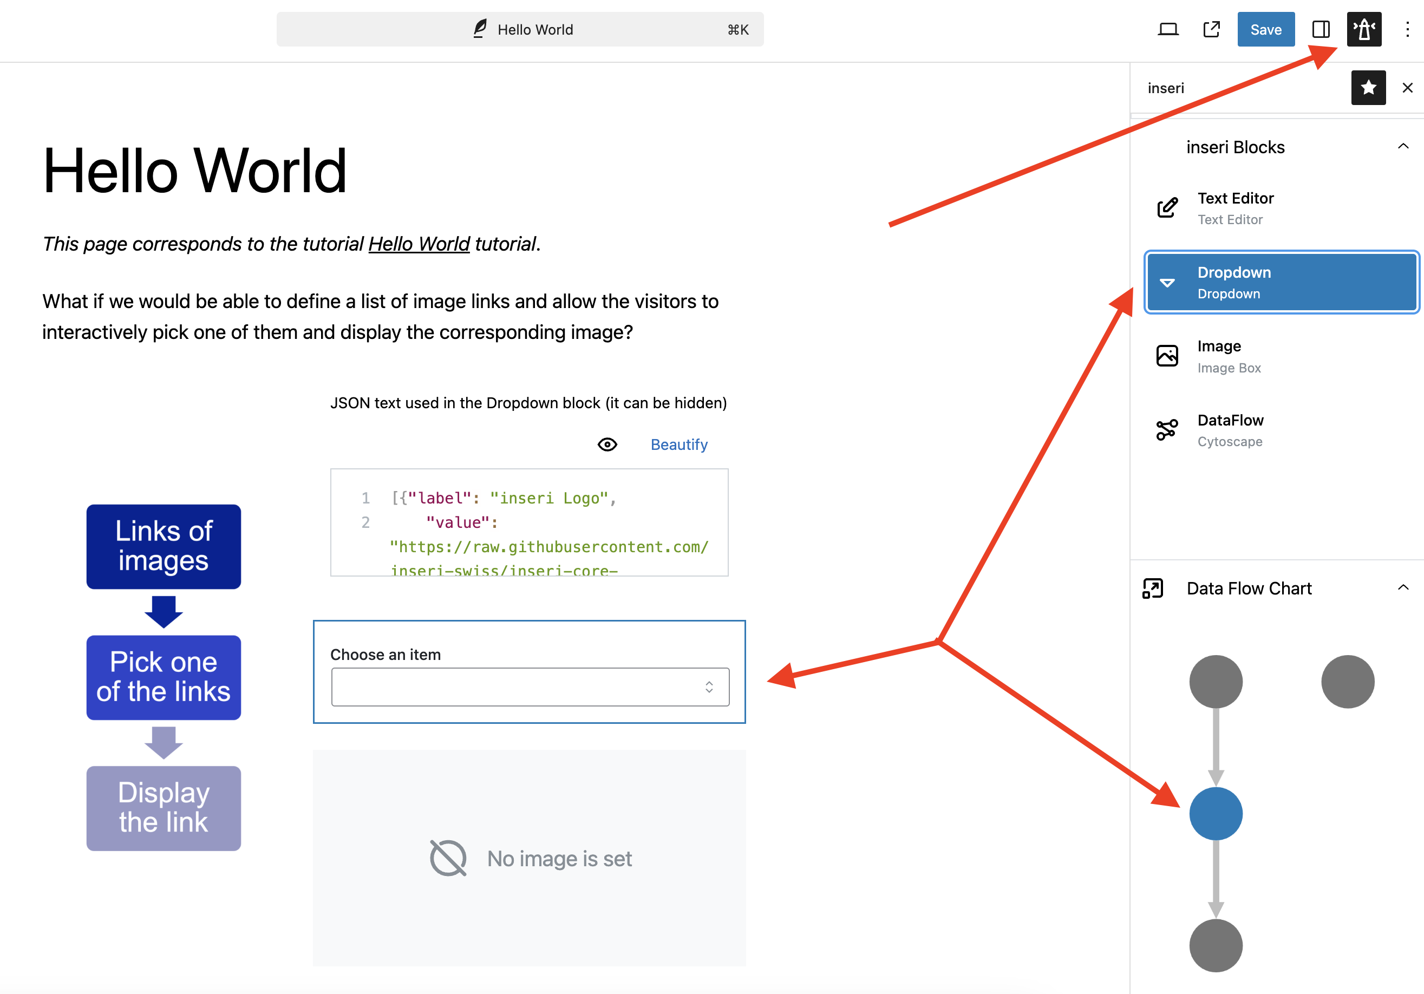
Task: Open the inseri plugin sidebar icon
Action: (1364, 29)
